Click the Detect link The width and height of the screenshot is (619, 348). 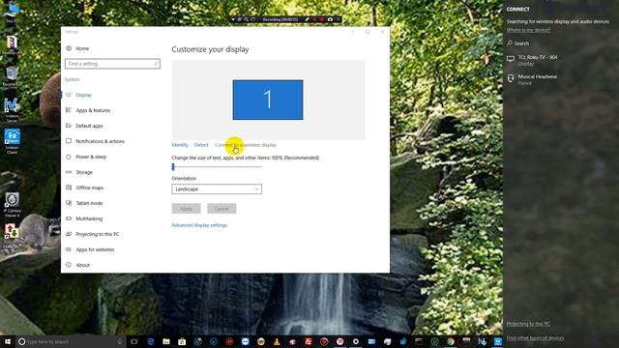pyautogui.click(x=201, y=145)
